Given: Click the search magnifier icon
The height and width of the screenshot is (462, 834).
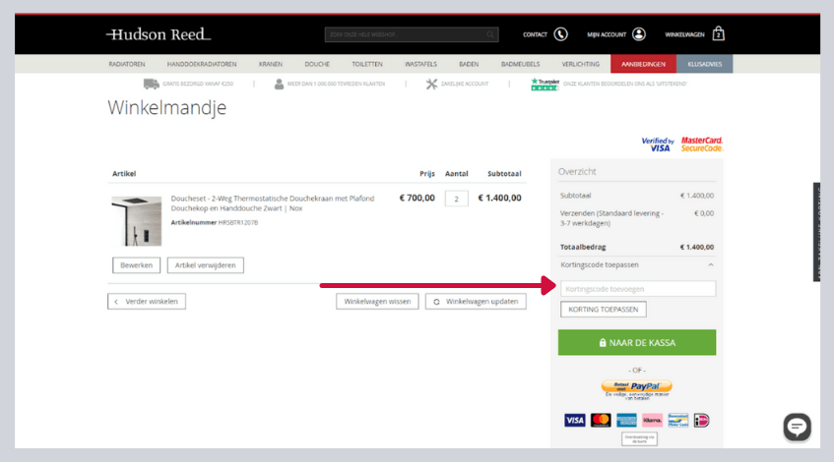Looking at the screenshot, I should tap(491, 34).
